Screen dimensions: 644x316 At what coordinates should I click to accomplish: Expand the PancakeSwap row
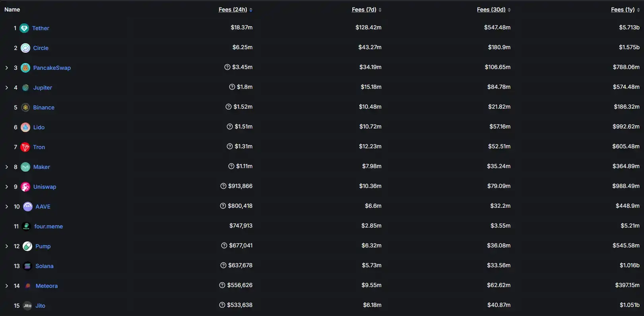point(7,68)
